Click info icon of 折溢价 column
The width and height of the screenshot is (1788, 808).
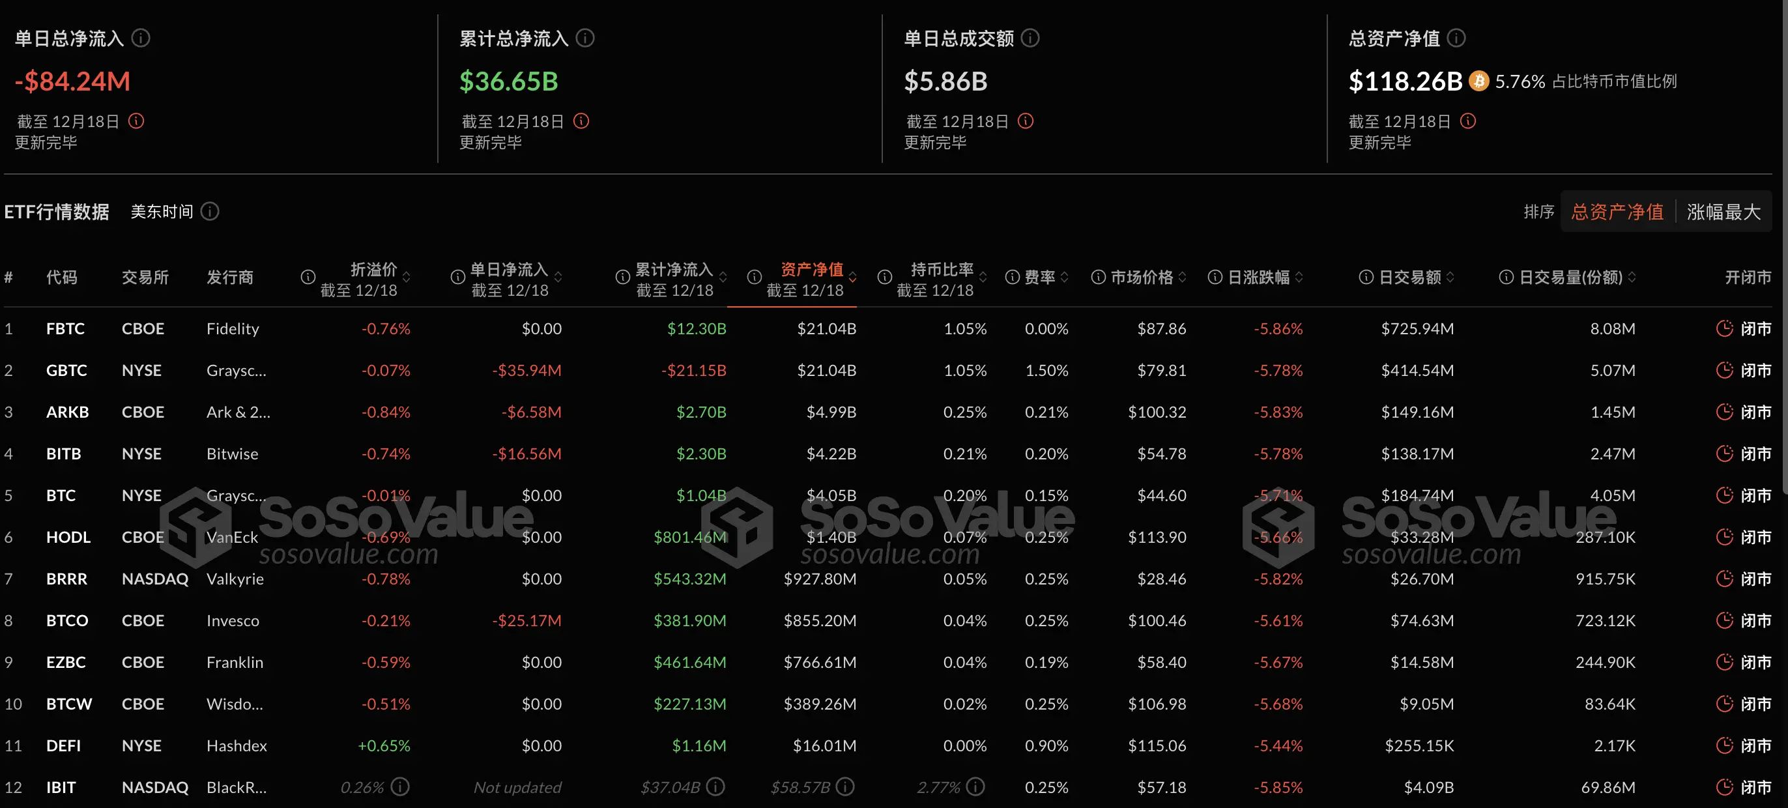(x=308, y=277)
